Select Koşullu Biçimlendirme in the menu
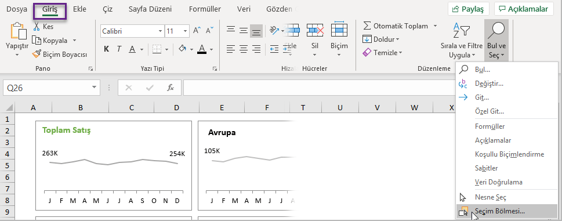562x221 pixels. (x=507, y=154)
